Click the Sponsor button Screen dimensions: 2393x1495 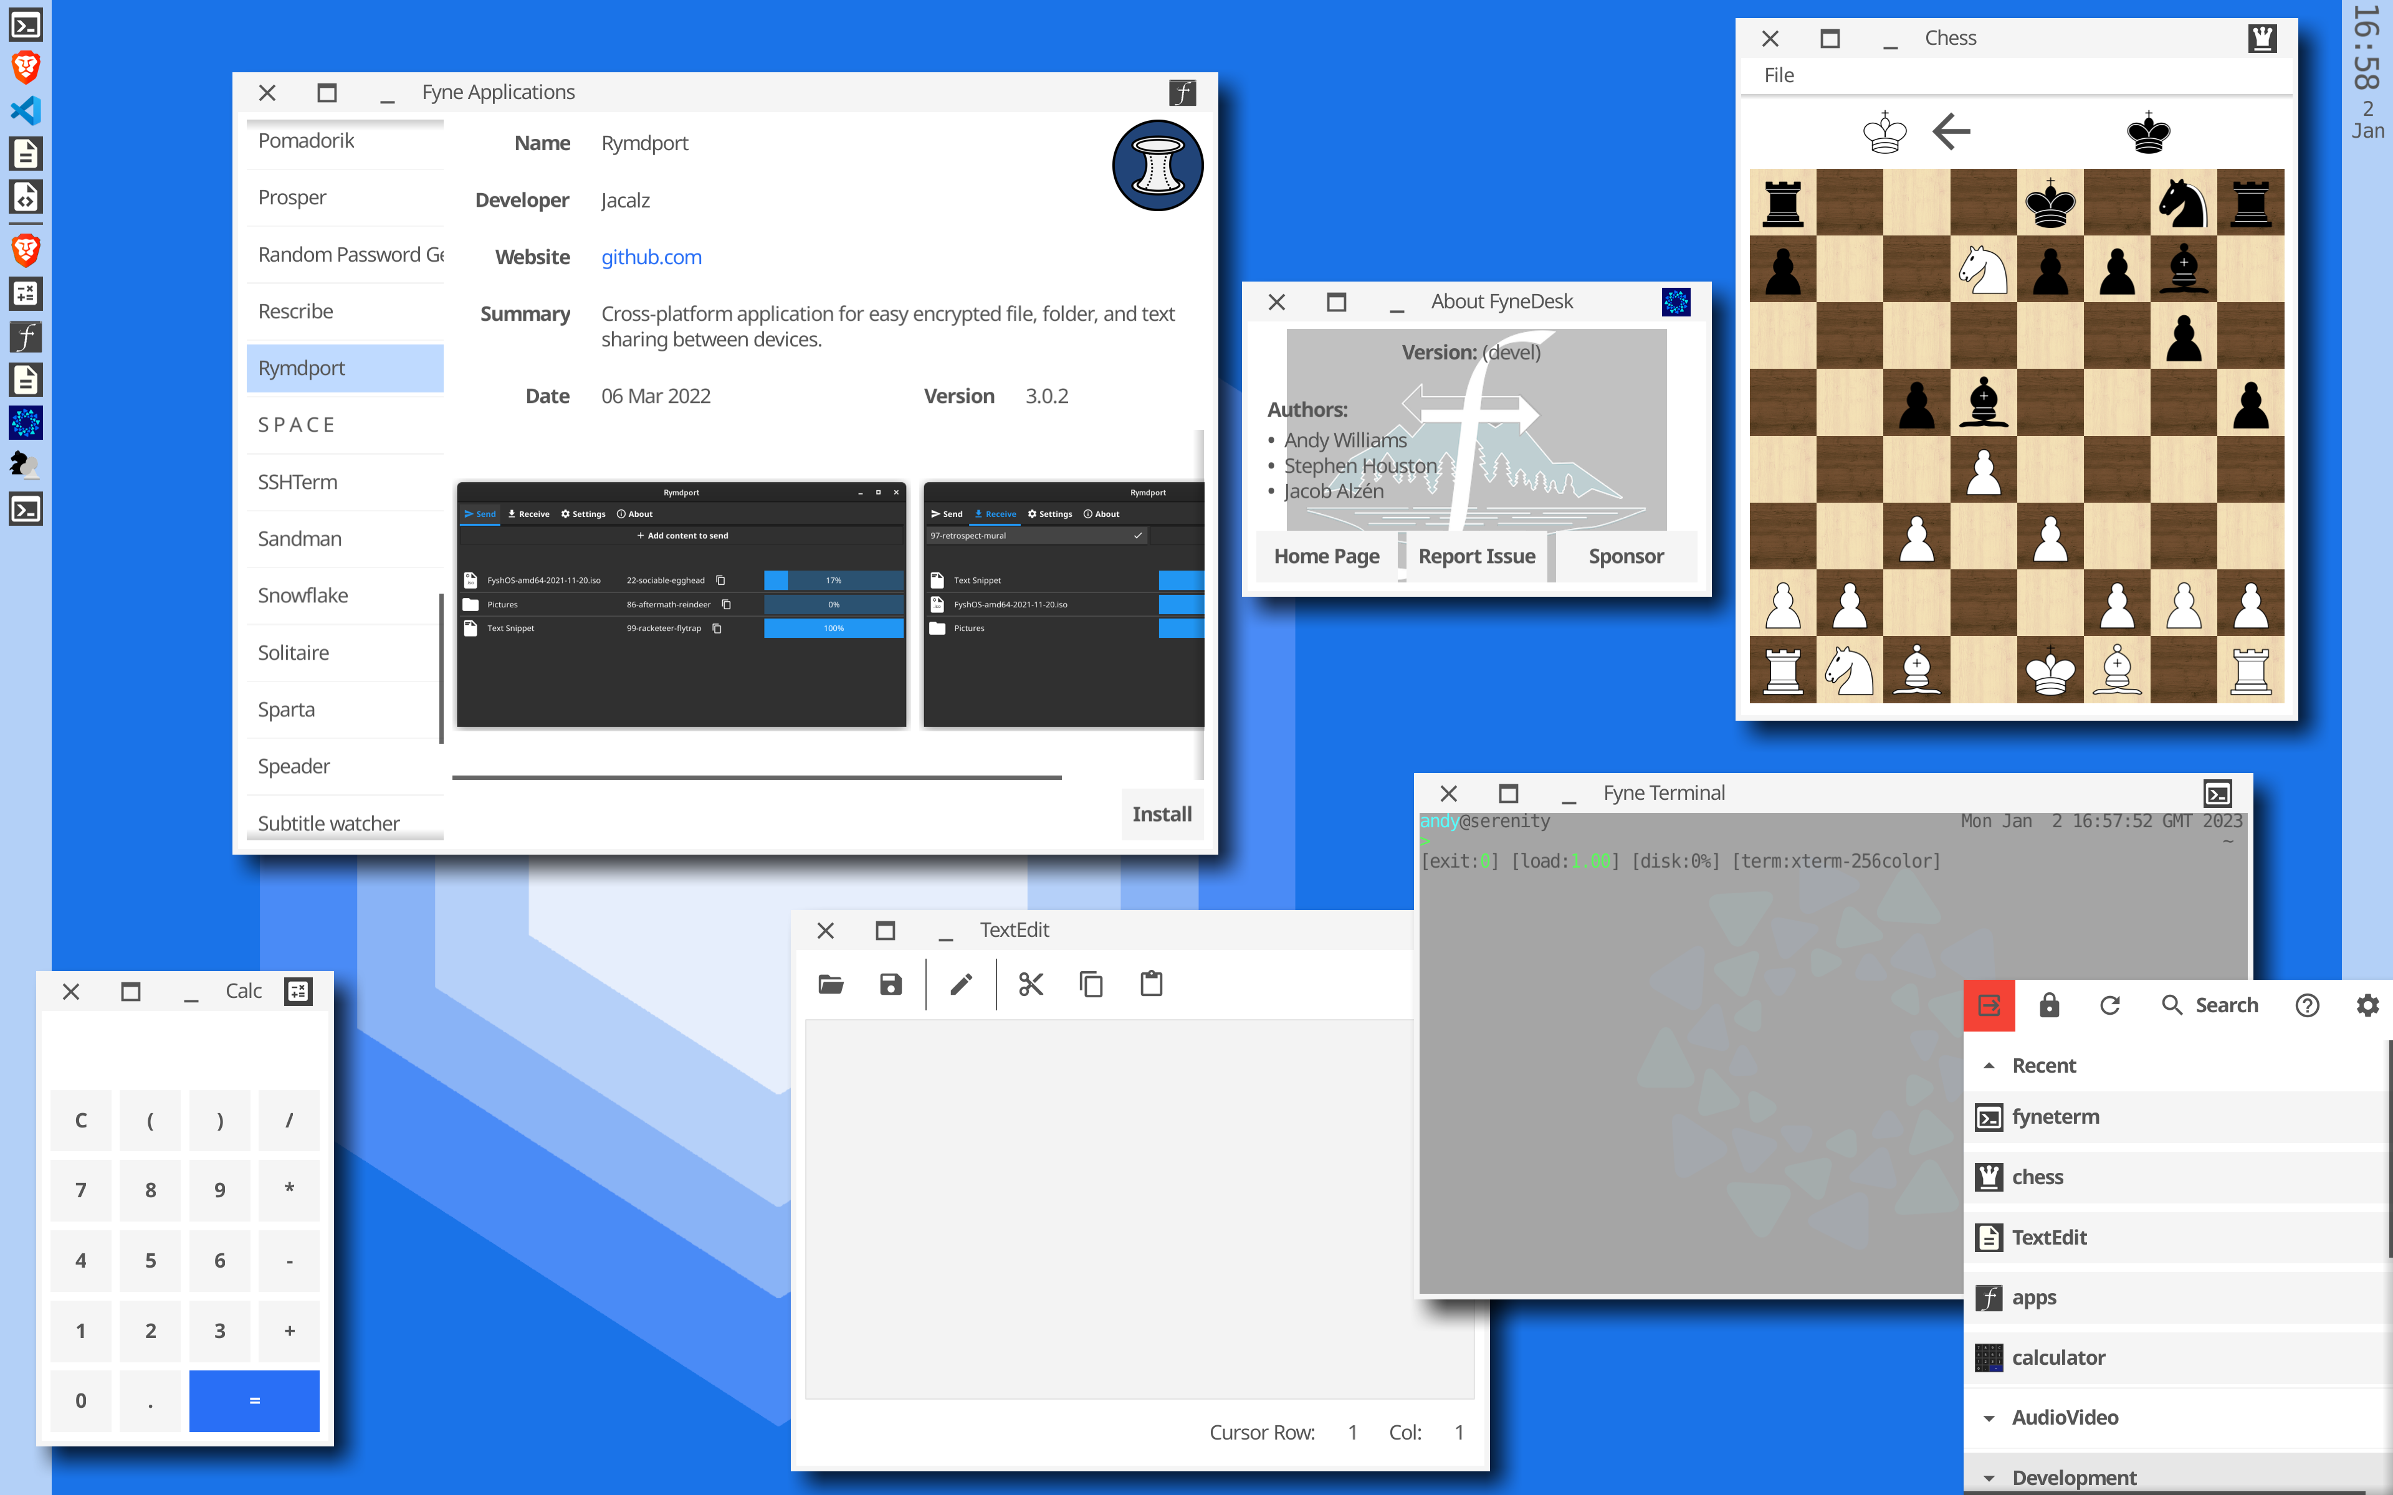[1626, 556]
